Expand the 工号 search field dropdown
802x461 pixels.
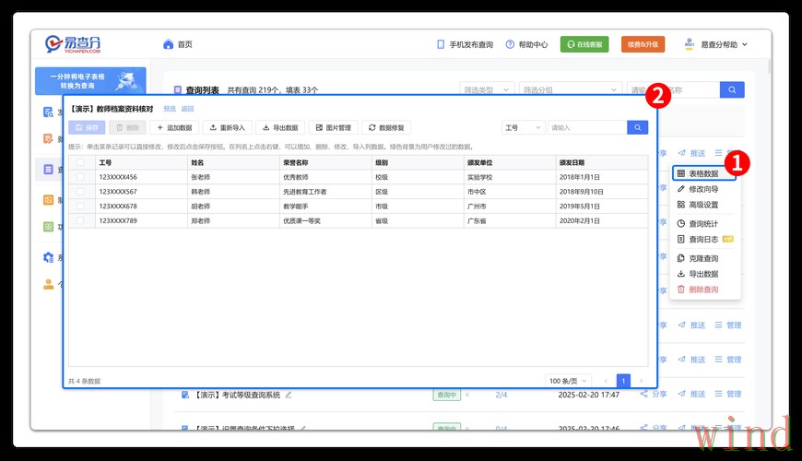coord(523,128)
